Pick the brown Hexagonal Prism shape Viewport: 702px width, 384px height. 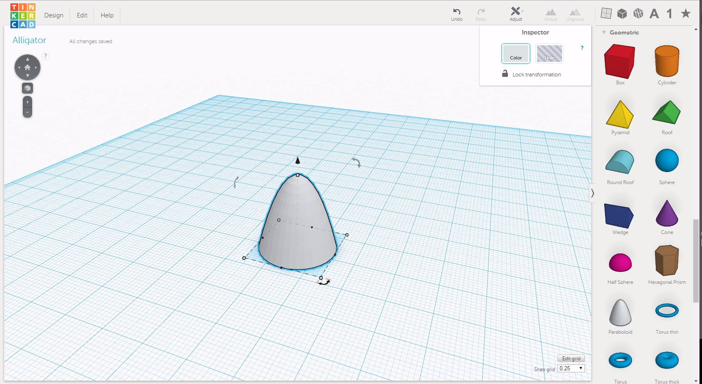667,261
